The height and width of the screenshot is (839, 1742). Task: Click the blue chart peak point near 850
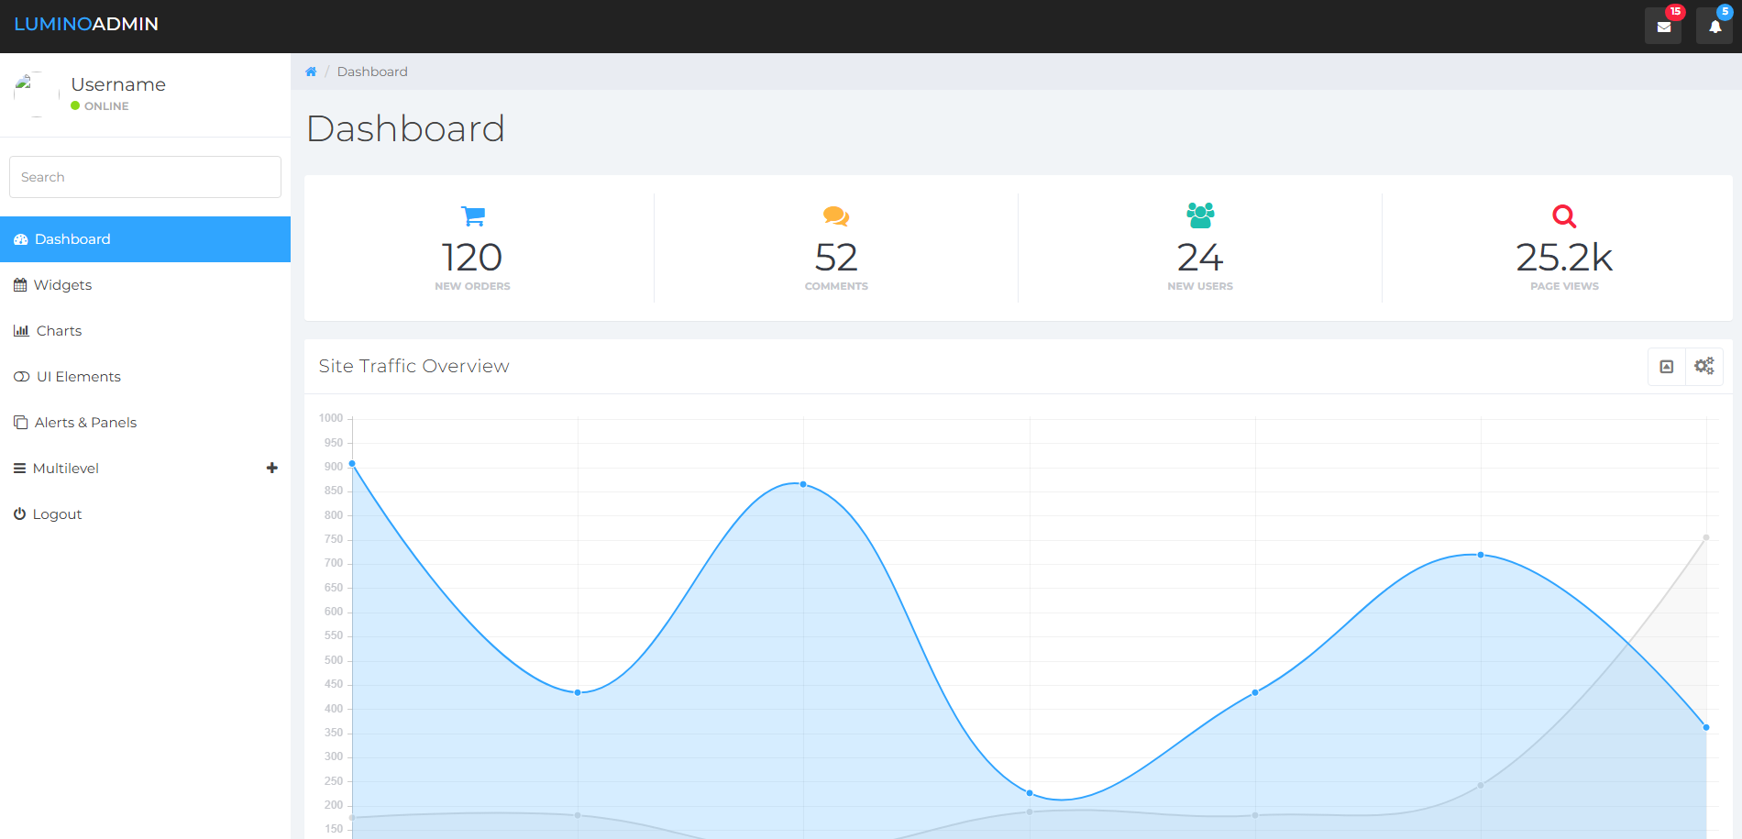point(803,484)
